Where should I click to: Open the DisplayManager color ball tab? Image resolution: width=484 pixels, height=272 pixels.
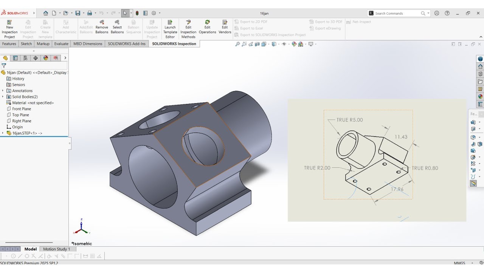(46, 58)
